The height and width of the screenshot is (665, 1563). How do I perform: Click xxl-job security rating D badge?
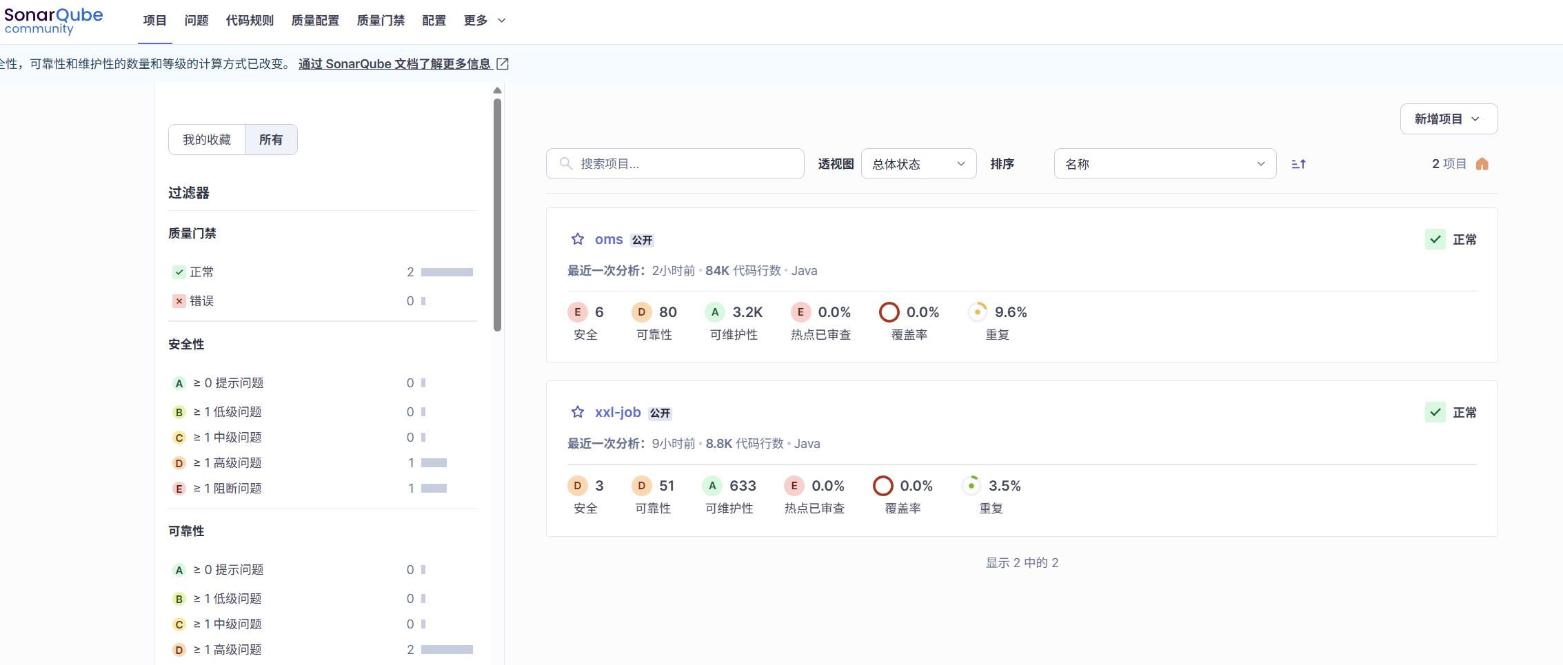click(x=578, y=486)
